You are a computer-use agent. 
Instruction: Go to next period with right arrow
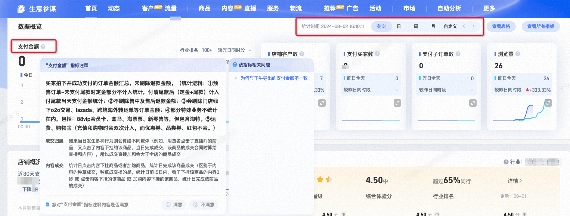(473, 26)
